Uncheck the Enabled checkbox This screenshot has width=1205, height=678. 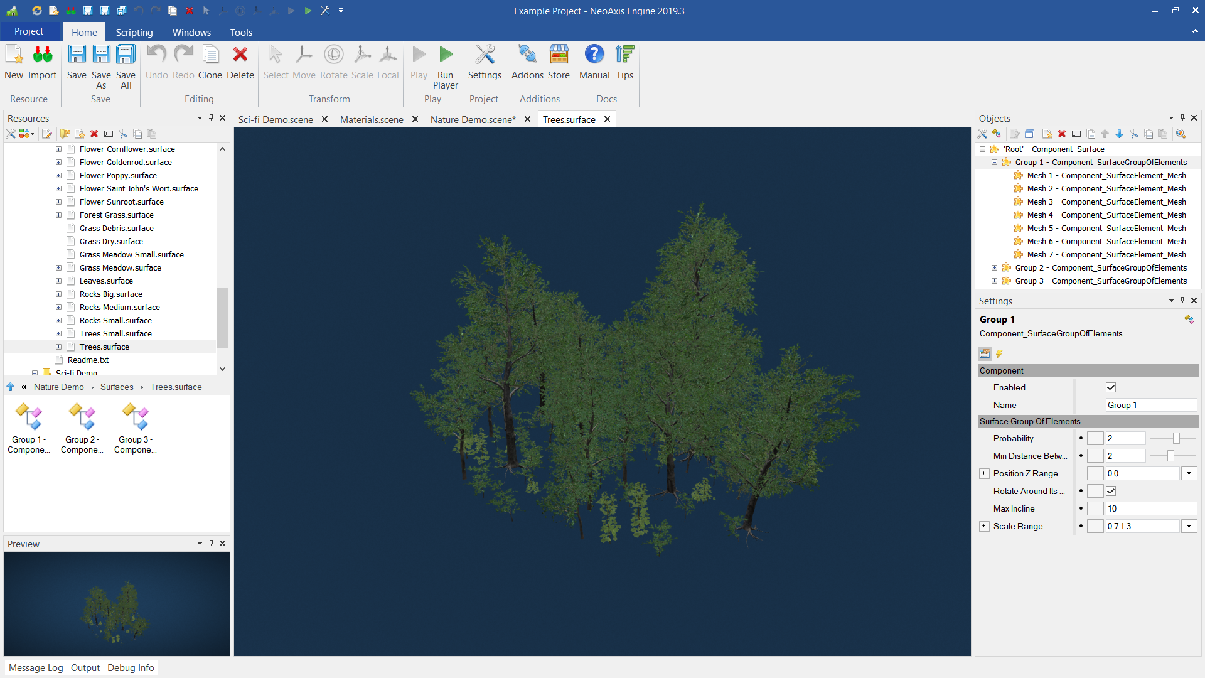pyautogui.click(x=1111, y=387)
